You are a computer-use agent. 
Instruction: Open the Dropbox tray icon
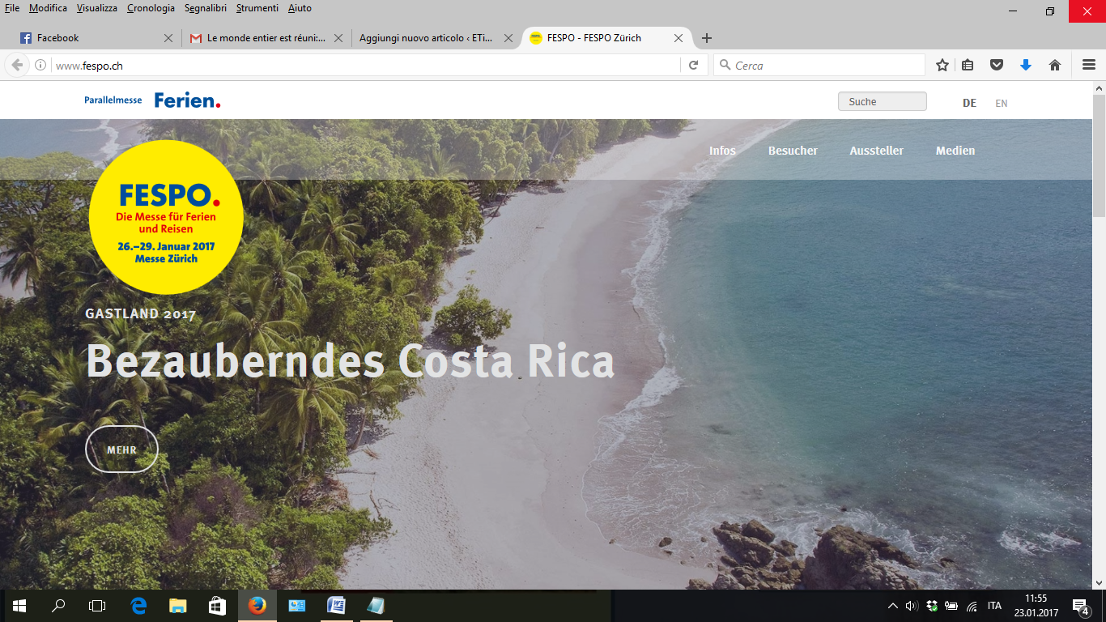(932, 606)
